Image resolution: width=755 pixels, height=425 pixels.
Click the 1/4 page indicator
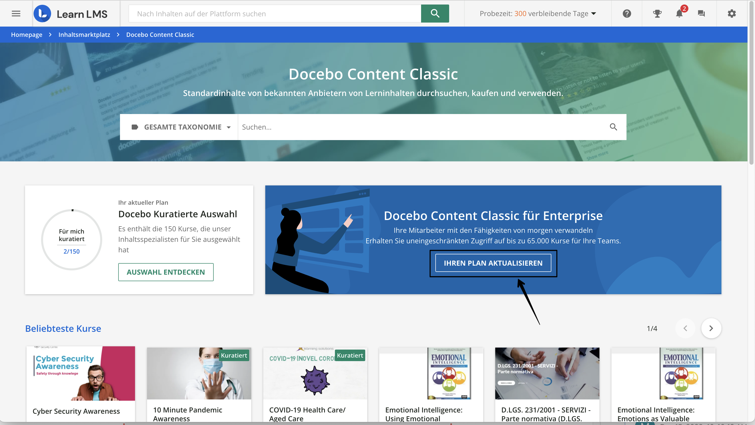(652, 328)
